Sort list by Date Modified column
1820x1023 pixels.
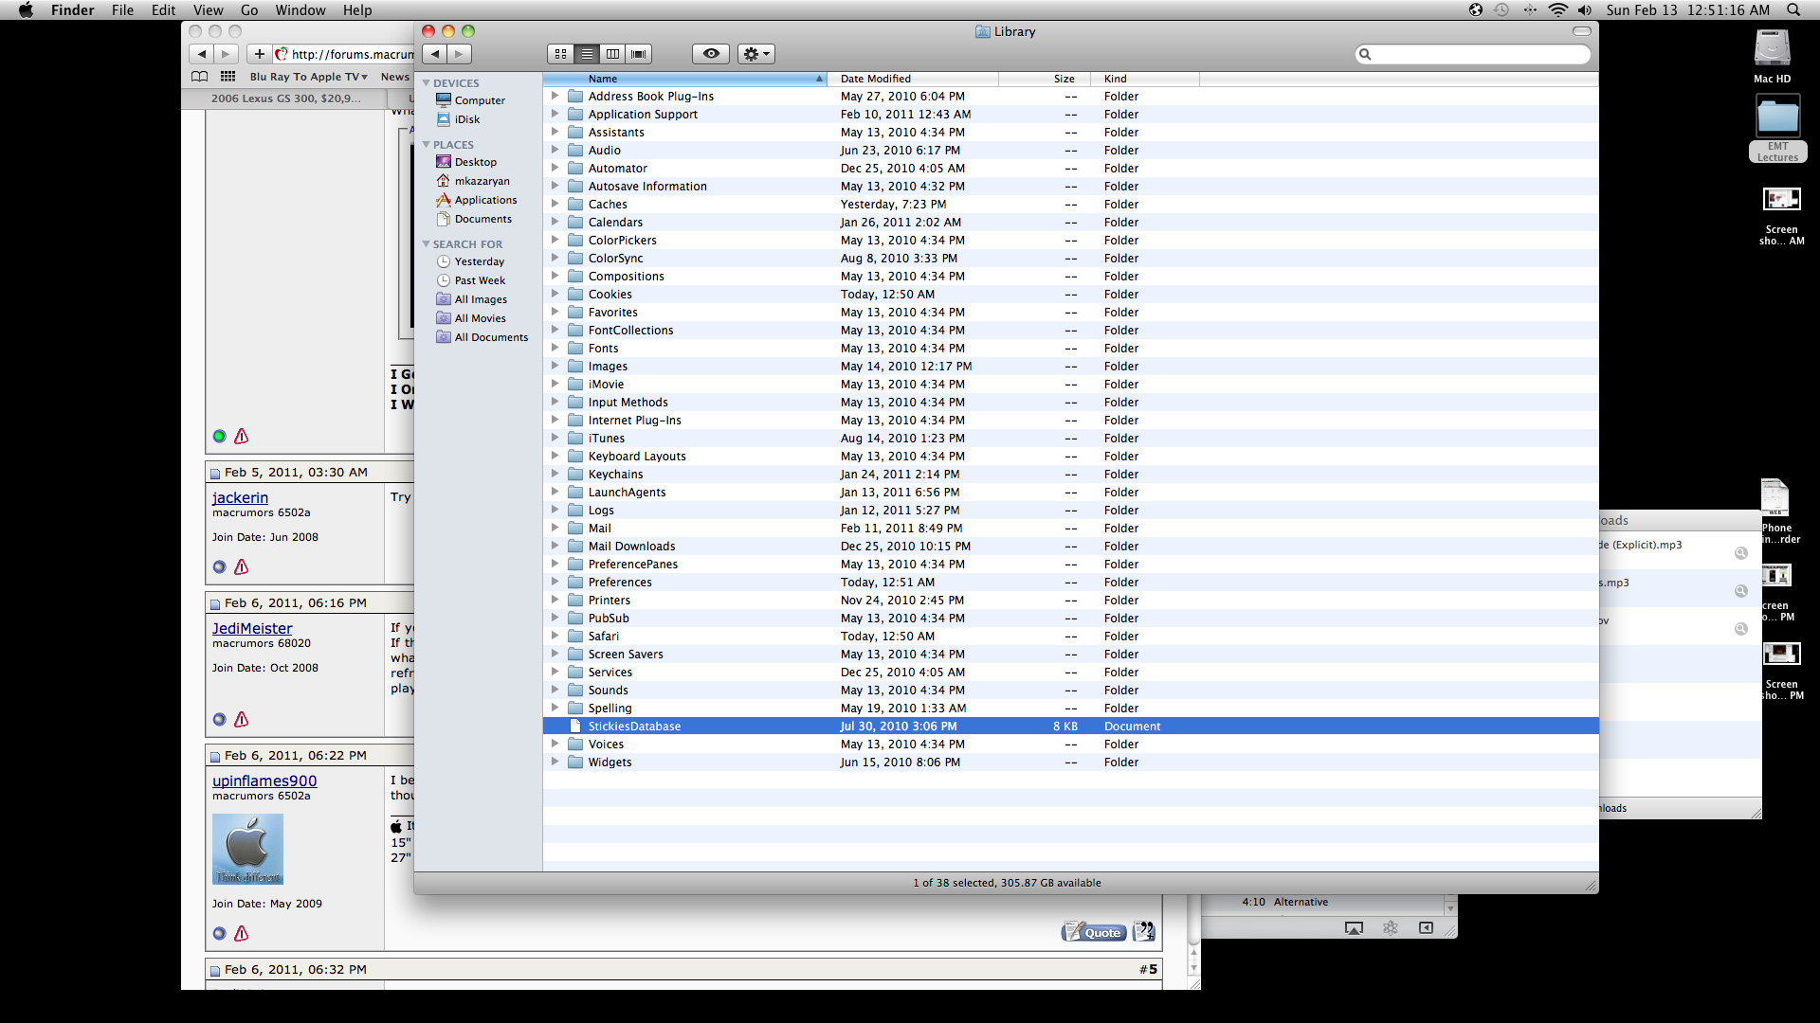click(x=913, y=79)
